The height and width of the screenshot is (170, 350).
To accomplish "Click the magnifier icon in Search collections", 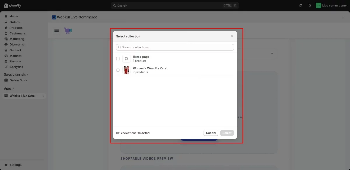I will pos(120,47).
